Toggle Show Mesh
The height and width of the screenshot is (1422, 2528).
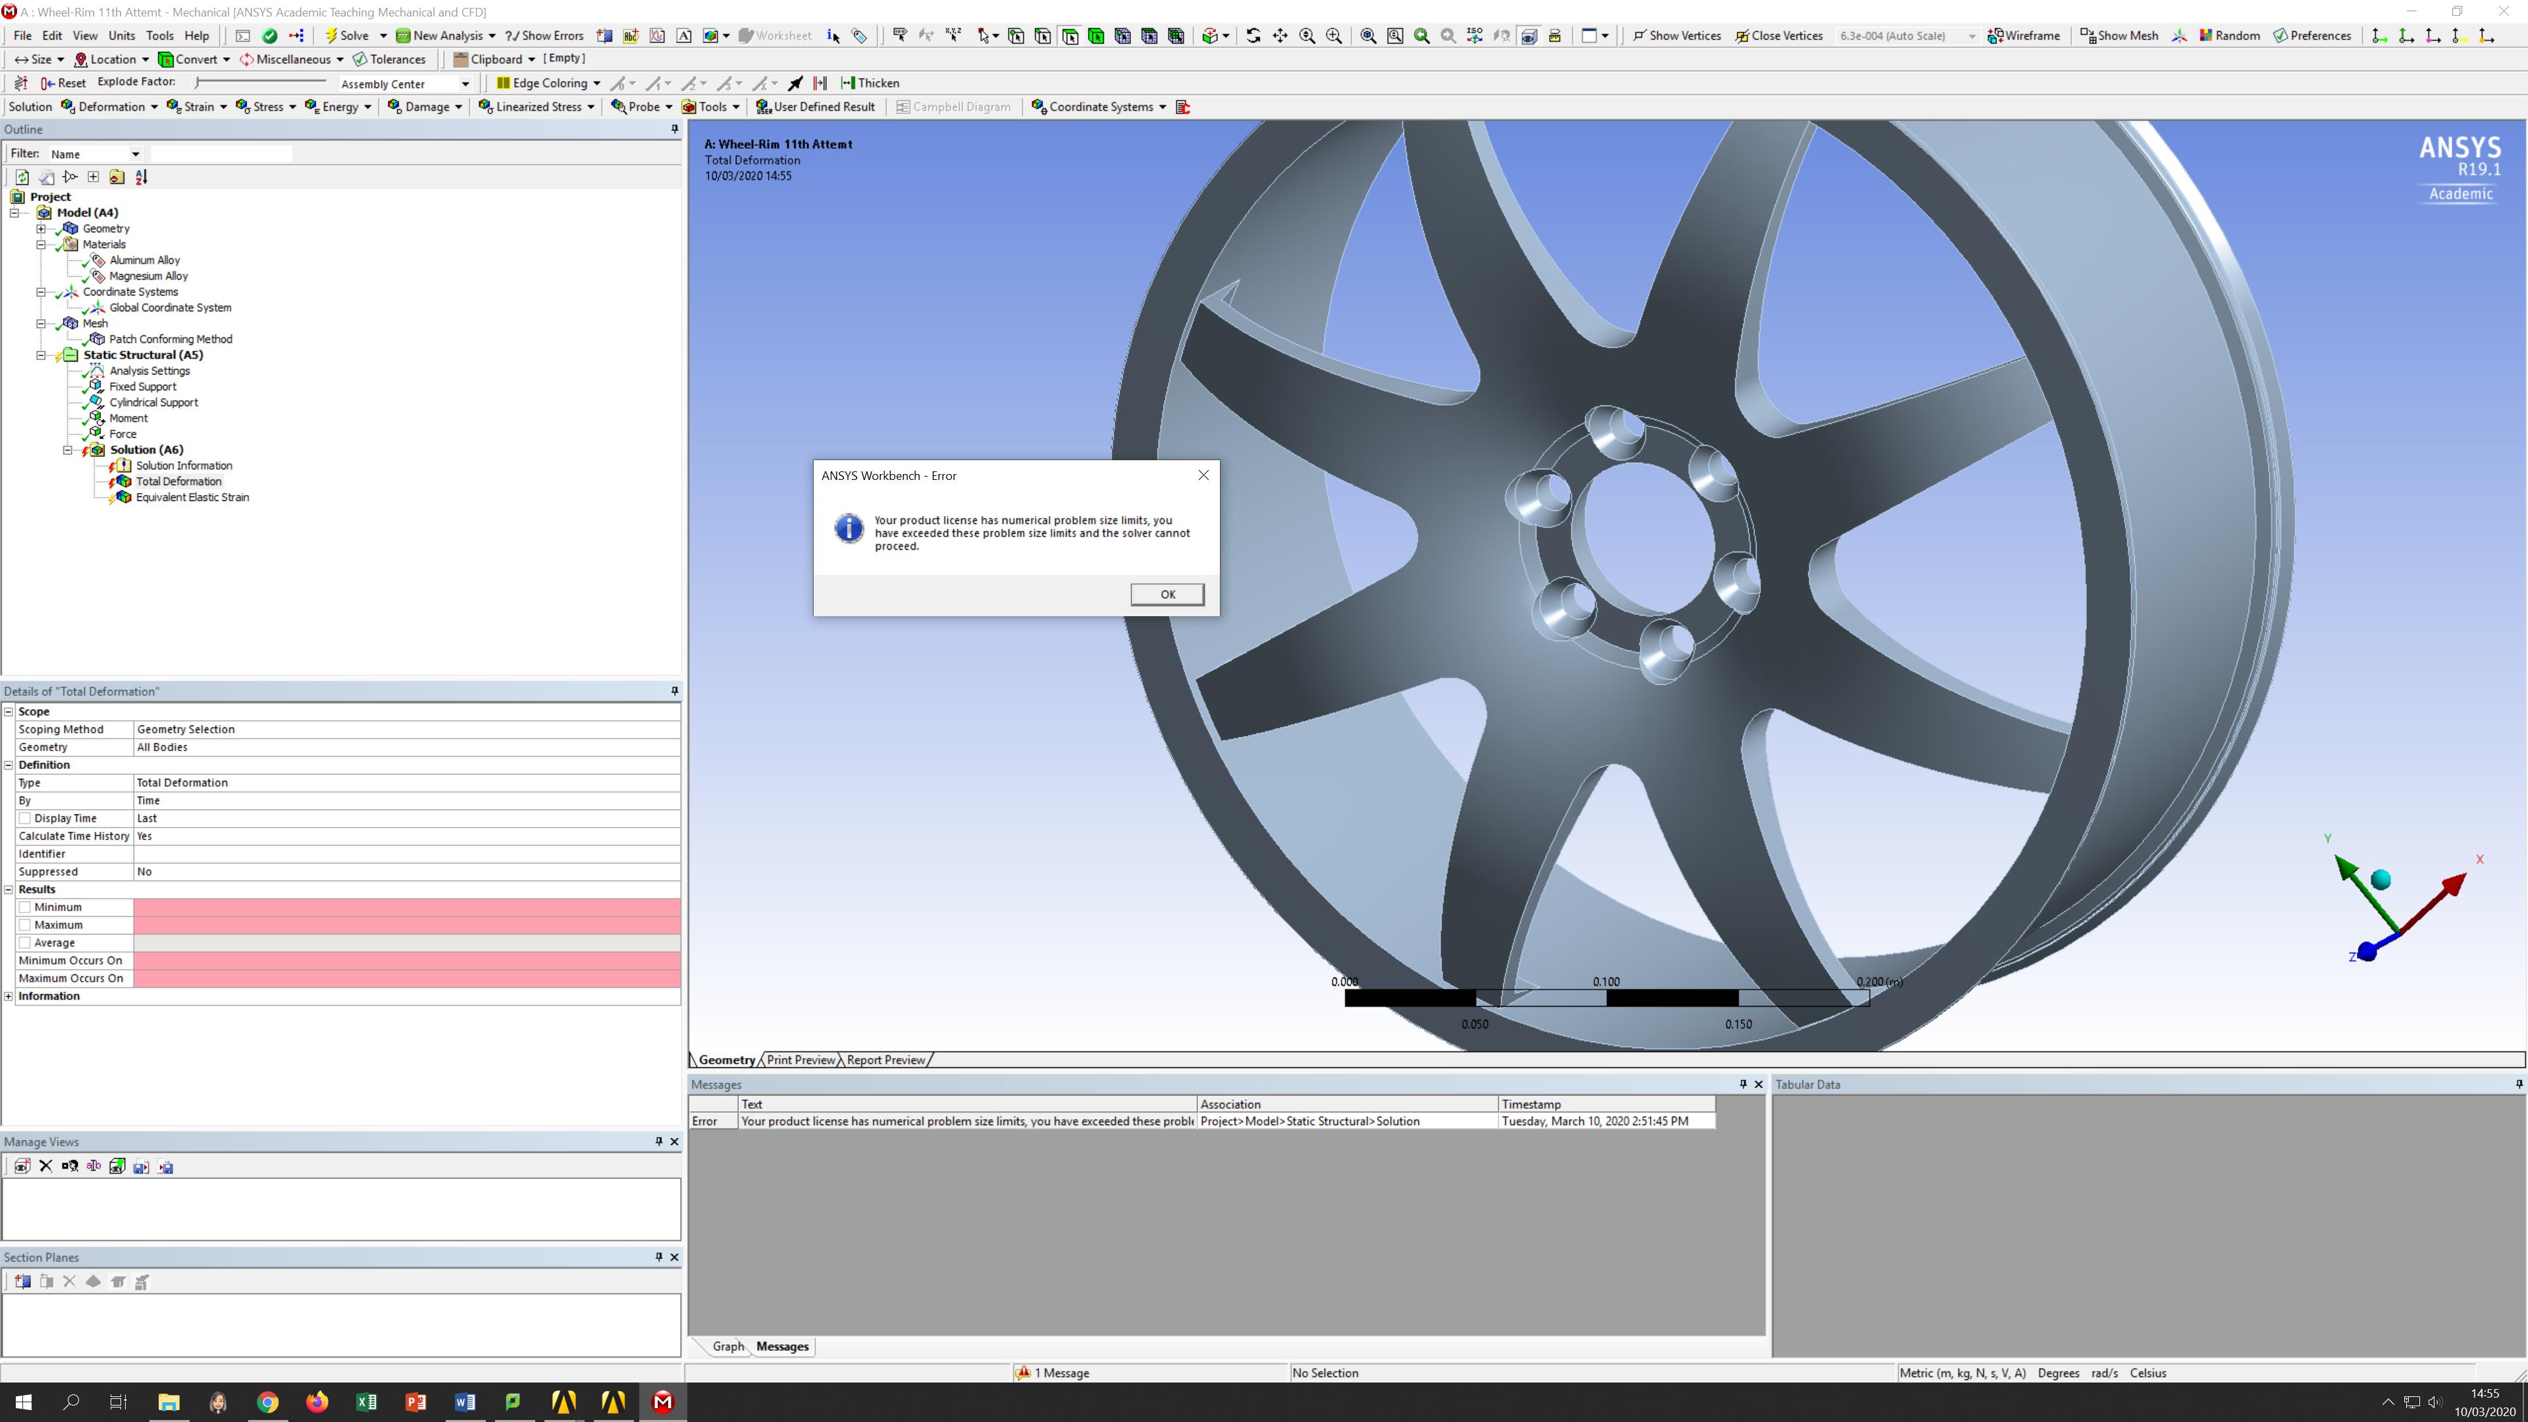click(2119, 36)
